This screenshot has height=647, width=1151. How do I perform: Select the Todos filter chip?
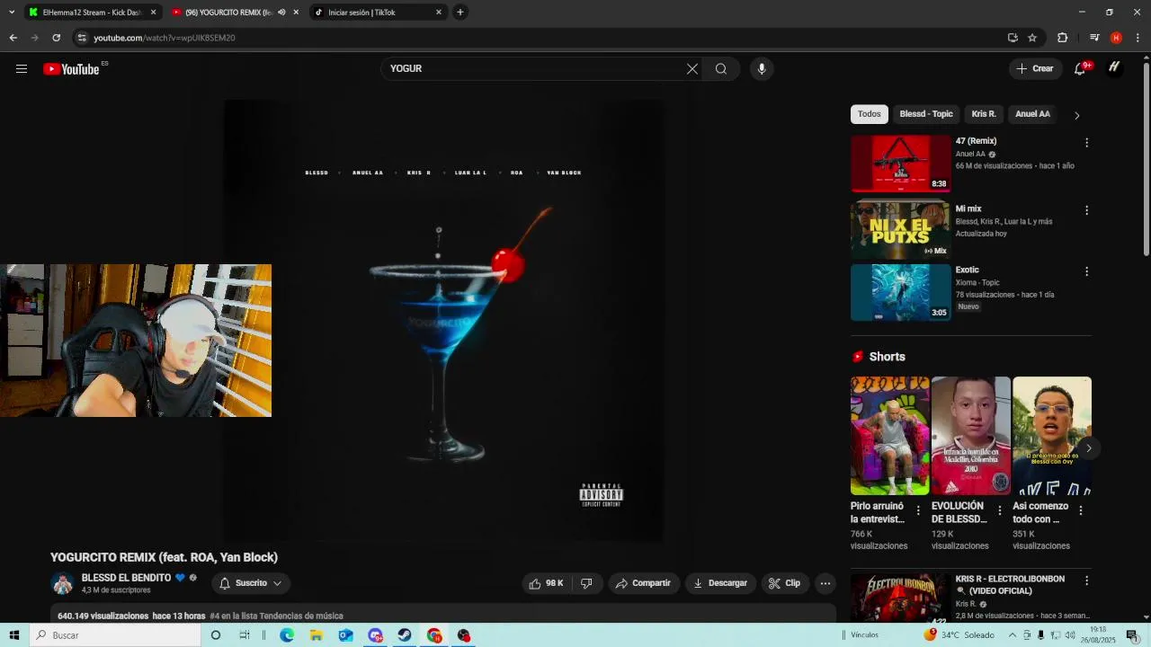(869, 114)
